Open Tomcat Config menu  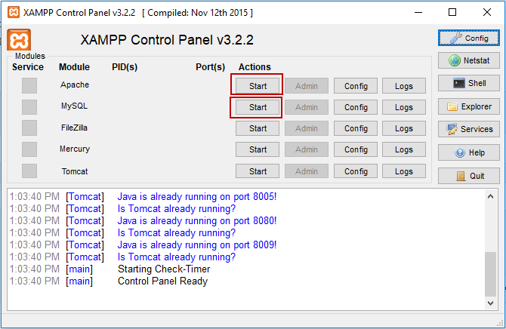(356, 171)
